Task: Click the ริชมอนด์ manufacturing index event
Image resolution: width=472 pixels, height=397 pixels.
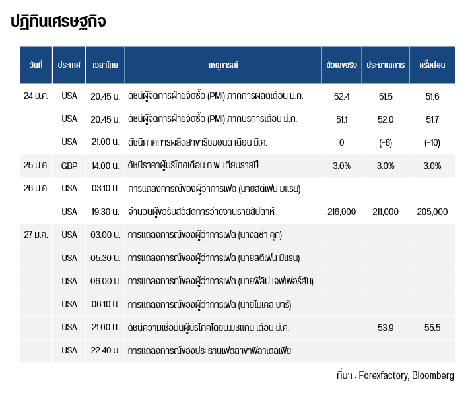Action: point(207,142)
